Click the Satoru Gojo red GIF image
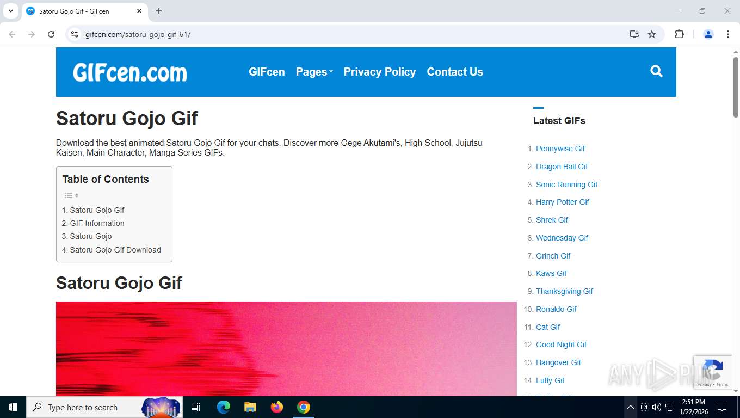The width and height of the screenshot is (740, 418). 286,349
